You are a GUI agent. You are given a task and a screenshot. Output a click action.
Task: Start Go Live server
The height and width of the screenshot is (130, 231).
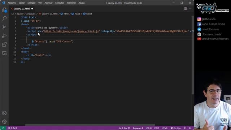(x=176, y=128)
